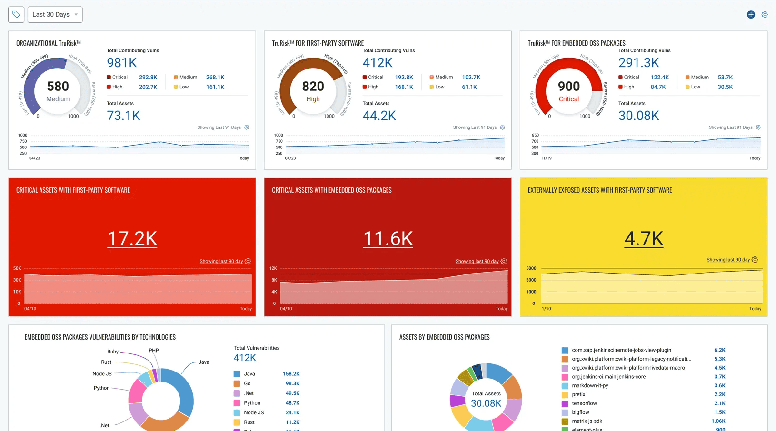
Task: Open gear on Critical Assets First-Party widget
Action: [248, 261]
